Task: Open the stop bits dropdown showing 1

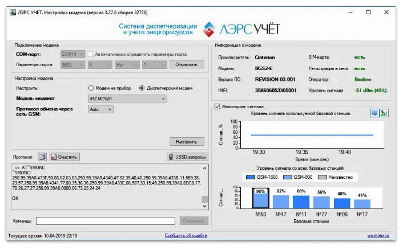Action: coord(155,65)
